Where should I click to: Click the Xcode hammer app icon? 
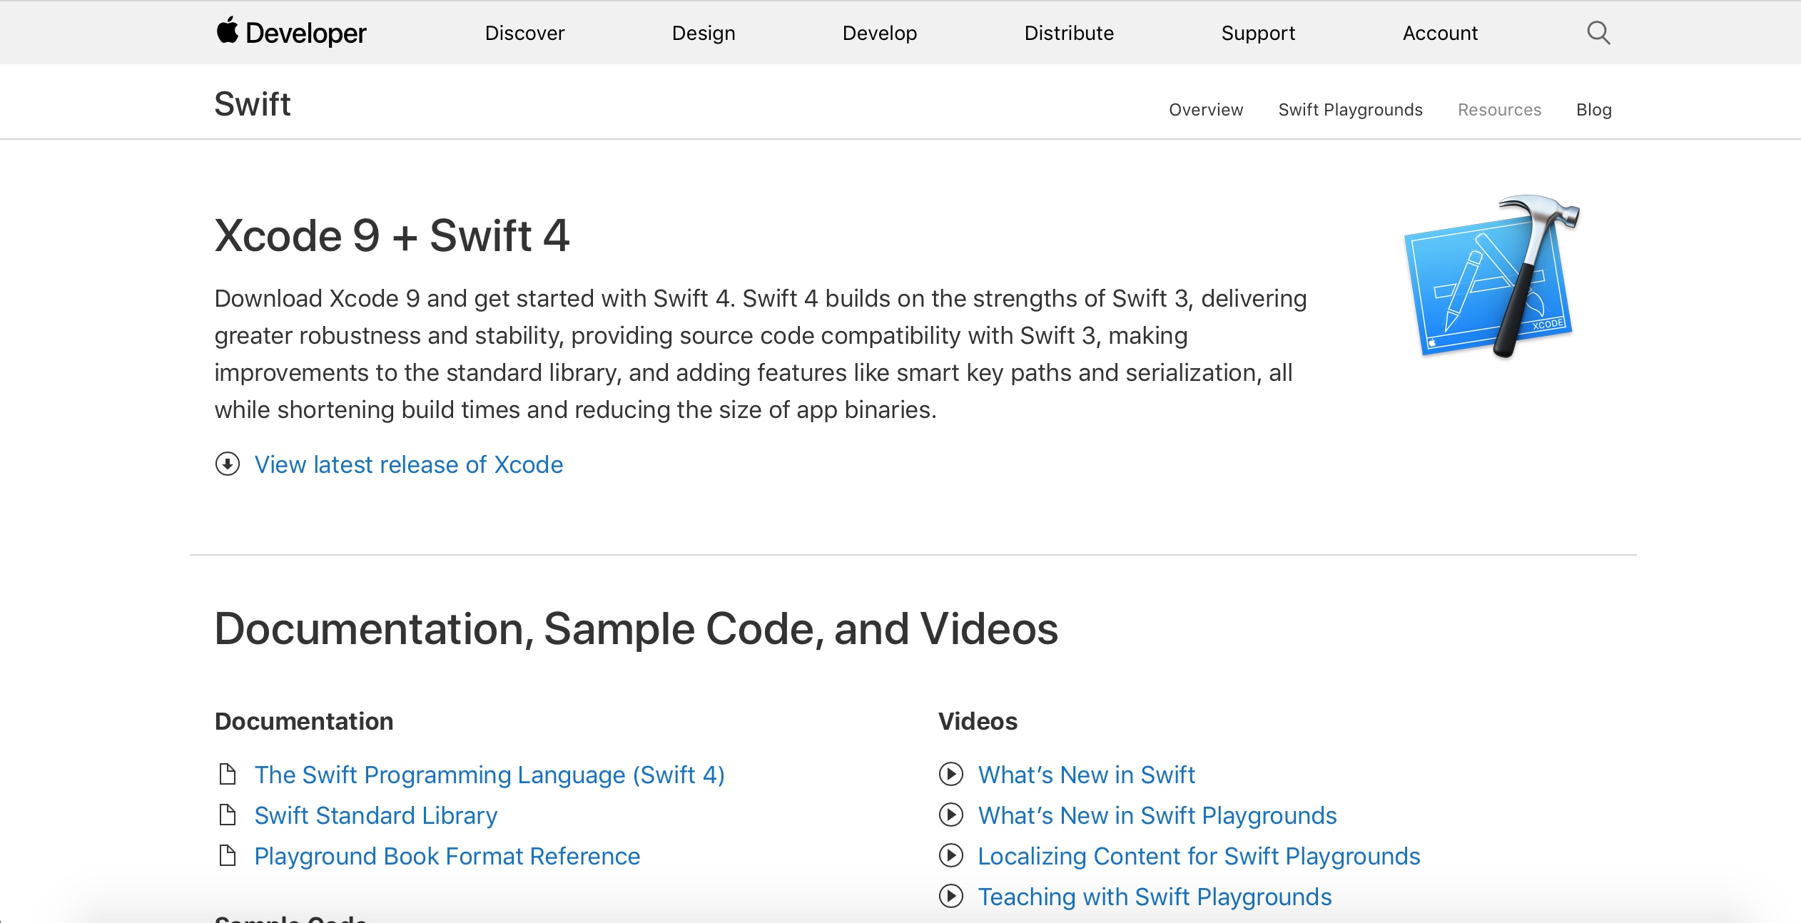pyautogui.click(x=1493, y=277)
